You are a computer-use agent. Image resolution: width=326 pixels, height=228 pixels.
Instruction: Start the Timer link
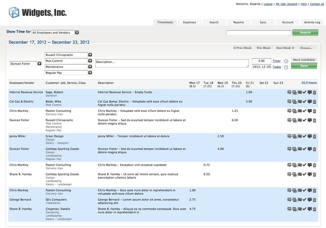tap(276, 61)
